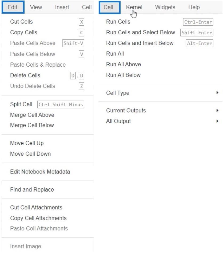Select Run All
The height and width of the screenshot is (255, 223).
coord(160,54)
